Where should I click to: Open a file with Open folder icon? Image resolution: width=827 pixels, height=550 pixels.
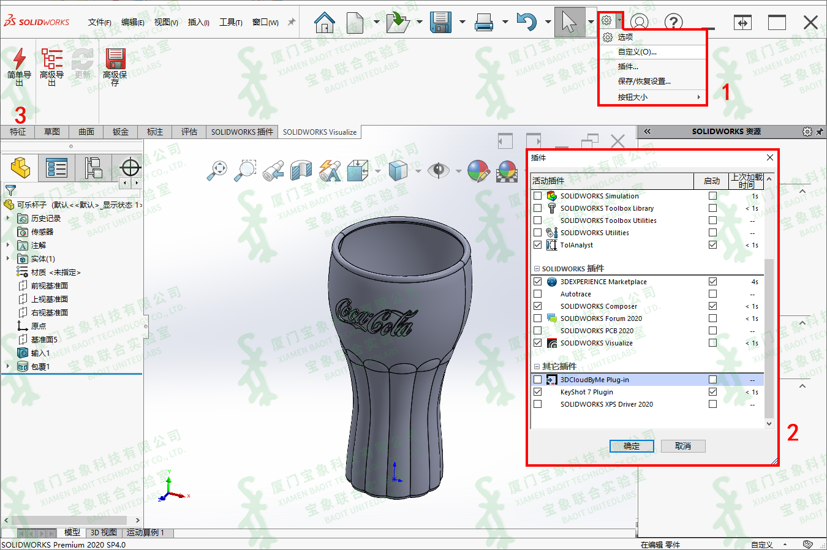pyautogui.click(x=398, y=23)
